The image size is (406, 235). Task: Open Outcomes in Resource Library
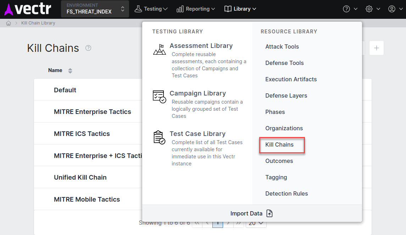279,161
